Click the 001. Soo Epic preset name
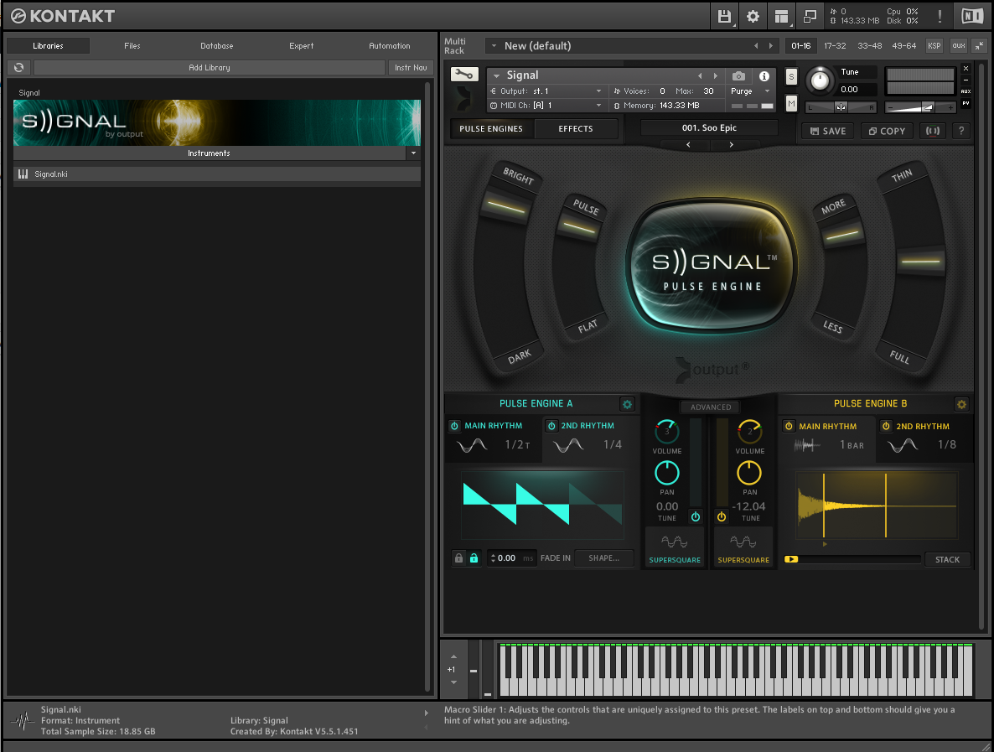The height and width of the screenshot is (752, 994). [x=709, y=128]
